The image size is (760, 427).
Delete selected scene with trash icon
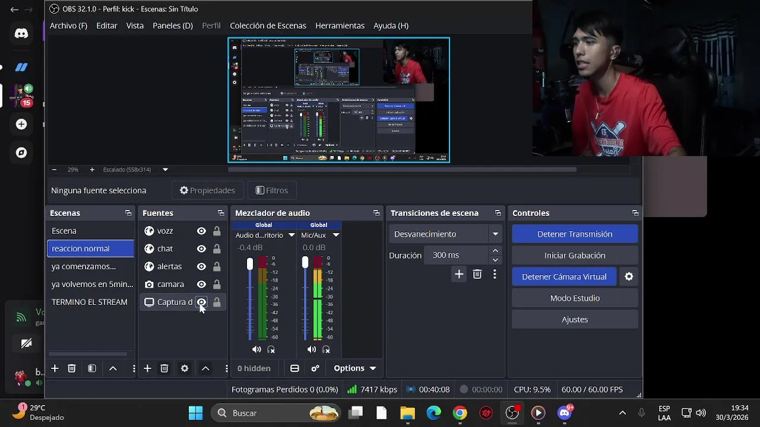pyautogui.click(x=72, y=368)
